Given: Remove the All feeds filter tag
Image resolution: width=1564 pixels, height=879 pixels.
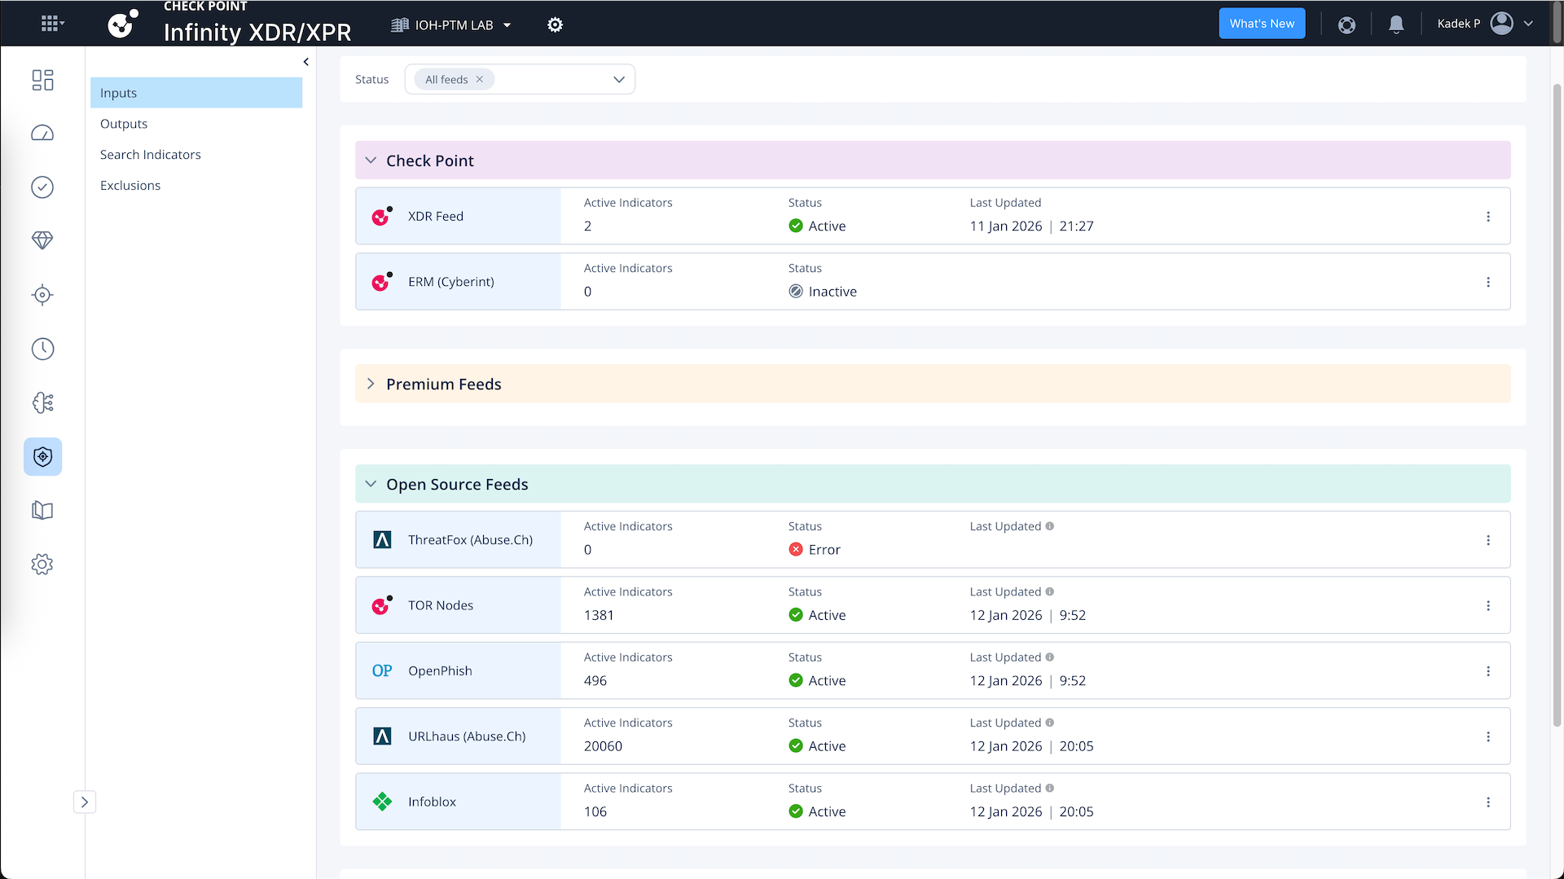Looking at the screenshot, I should 480,80.
